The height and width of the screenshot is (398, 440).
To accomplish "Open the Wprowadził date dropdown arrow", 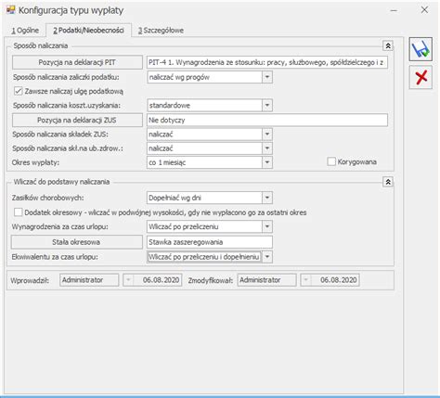I will (x=128, y=280).
